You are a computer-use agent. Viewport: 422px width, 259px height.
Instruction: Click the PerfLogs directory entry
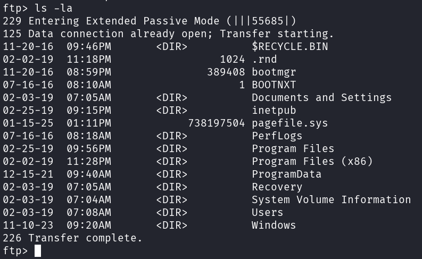(277, 136)
